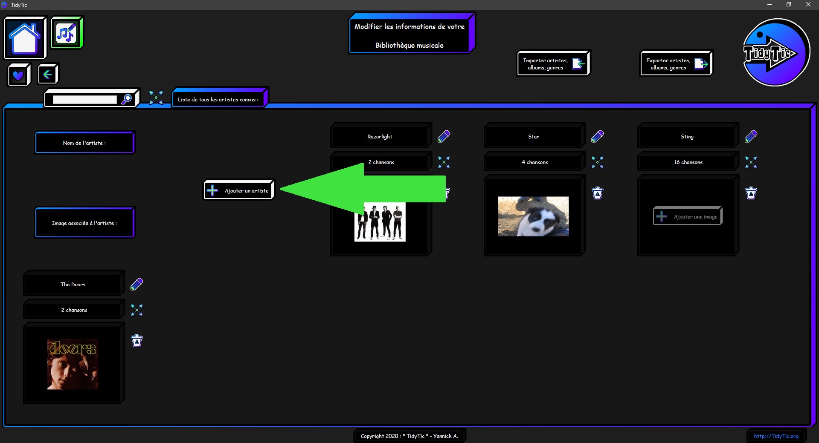
Task: Expand Sting's 16 chansons list
Action: 751,162
